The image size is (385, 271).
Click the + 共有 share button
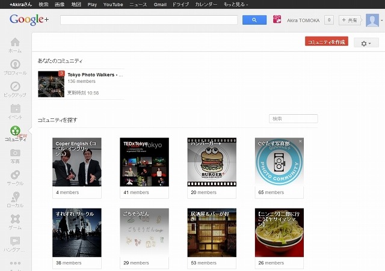pos(350,20)
